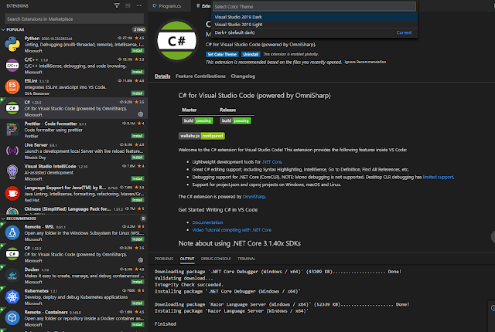Install the Remote - WSL extension
The height and width of the screenshot is (332, 495).
[138, 239]
